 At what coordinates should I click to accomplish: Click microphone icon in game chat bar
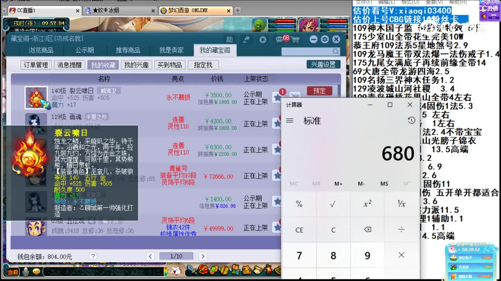(x=26, y=272)
